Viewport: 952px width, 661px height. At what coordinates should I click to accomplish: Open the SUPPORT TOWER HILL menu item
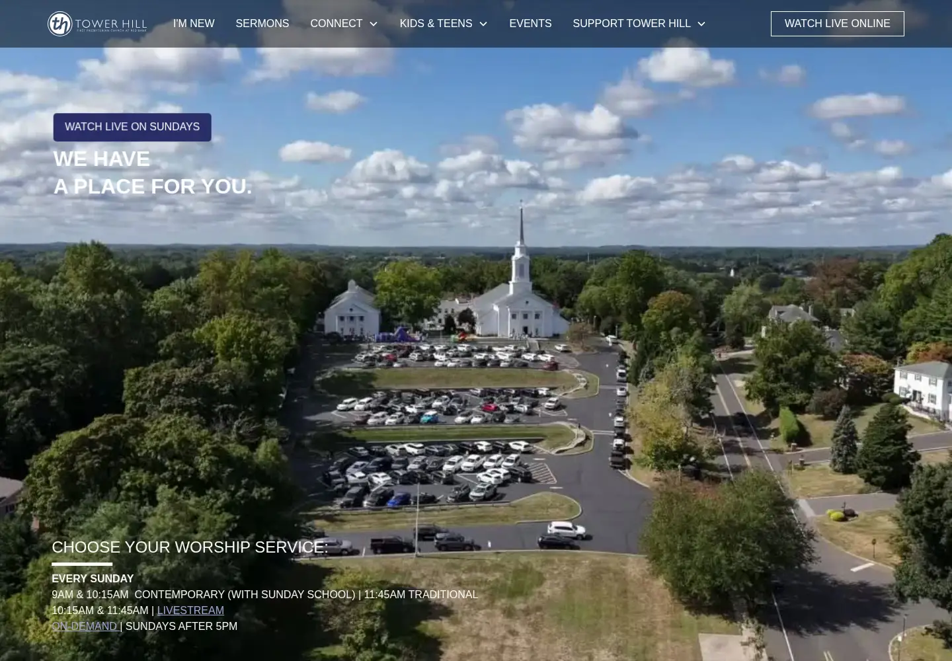tap(631, 24)
